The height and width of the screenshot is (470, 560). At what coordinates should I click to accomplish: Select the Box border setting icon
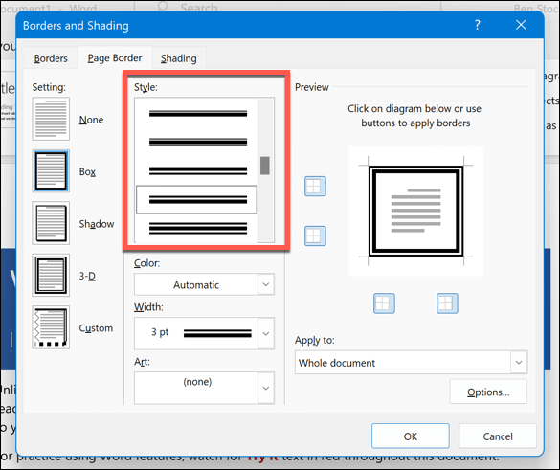pyautogui.click(x=51, y=171)
